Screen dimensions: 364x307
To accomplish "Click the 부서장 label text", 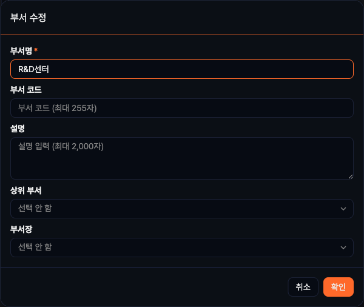I will 21,229.
